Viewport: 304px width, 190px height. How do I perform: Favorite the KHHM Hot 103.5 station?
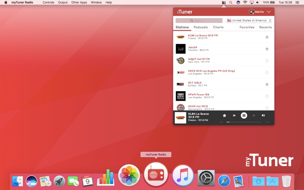tap(267, 108)
